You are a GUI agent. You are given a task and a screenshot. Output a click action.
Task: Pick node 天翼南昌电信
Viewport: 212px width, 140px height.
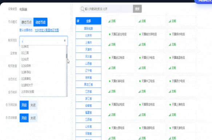[178, 58]
